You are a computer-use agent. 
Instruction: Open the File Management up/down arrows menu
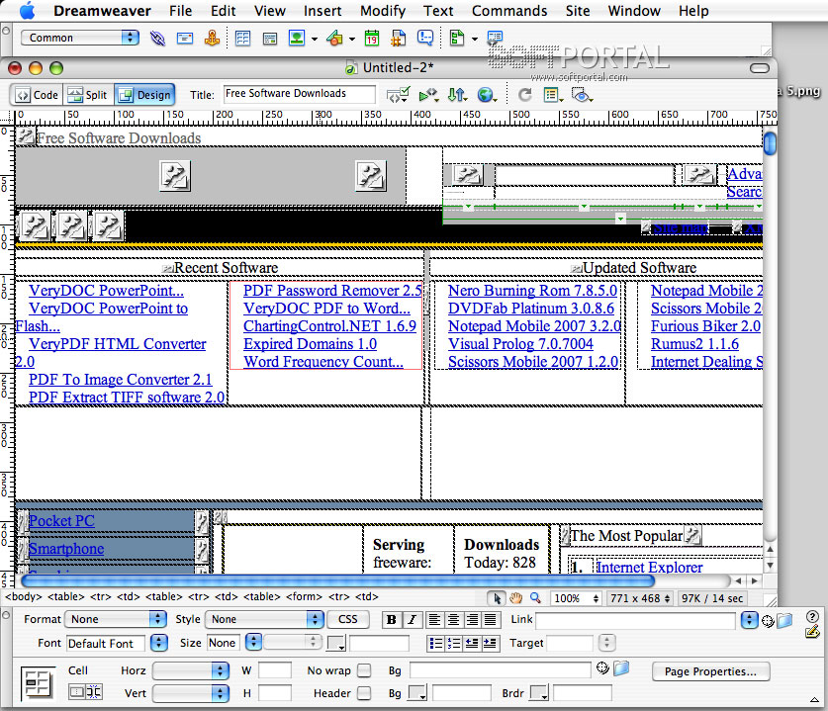pyautogui.click(x=457, y=95)
